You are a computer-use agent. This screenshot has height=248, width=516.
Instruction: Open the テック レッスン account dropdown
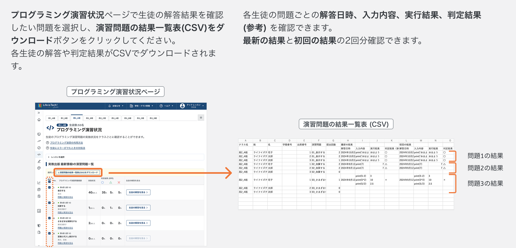(x=192, y=106)
